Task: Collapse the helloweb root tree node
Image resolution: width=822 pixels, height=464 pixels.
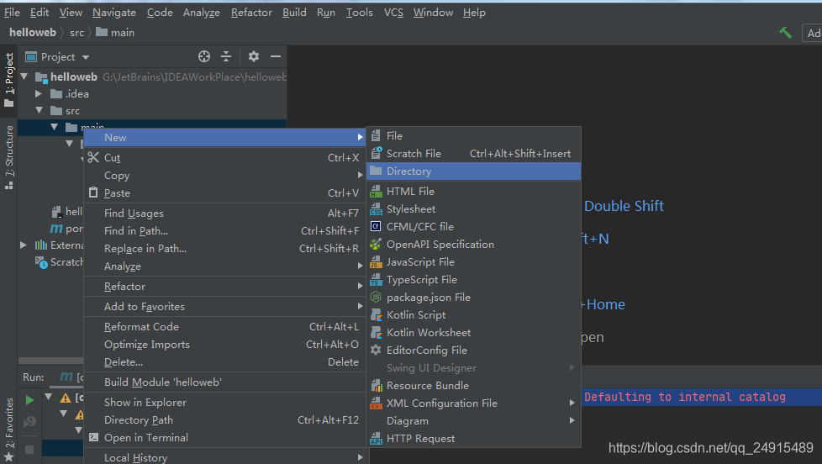Action: coord(24,76)
